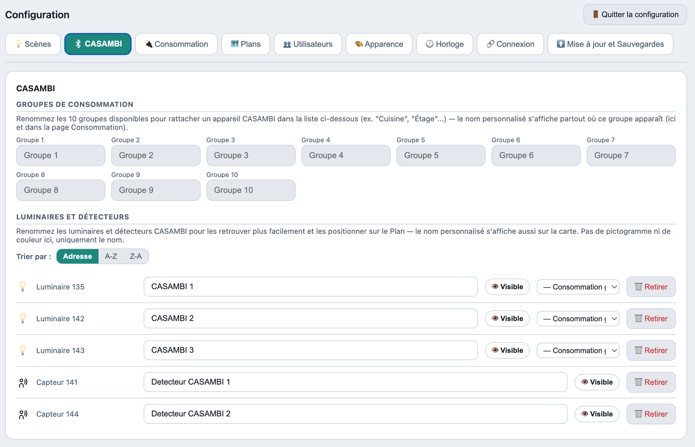Click the door icon in Quitter la configuration
This screenshot has height=447, width=695.
tap(596, 14)
